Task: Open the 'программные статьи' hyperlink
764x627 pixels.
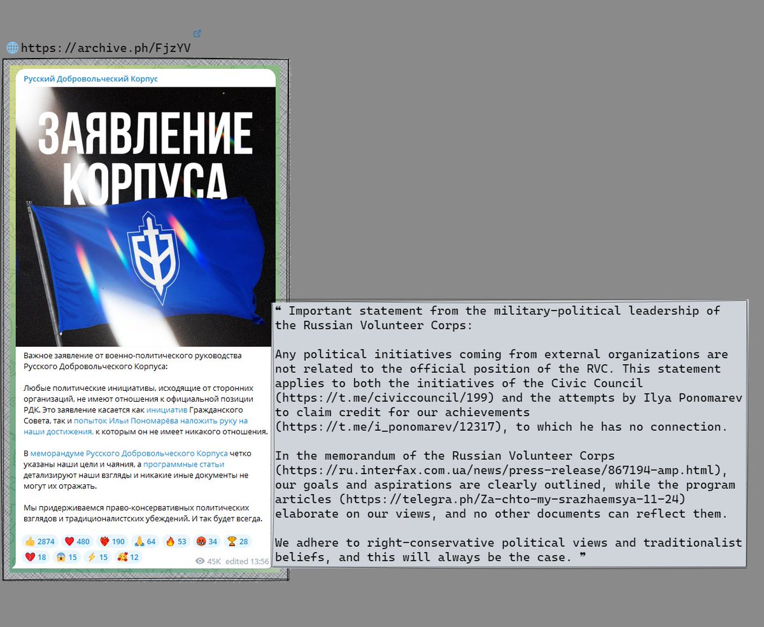Action: click(183, 465)
